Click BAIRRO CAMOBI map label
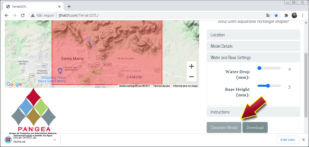This screenshot has width=309, height=147. pyautogui.click(x=131, y=71)
